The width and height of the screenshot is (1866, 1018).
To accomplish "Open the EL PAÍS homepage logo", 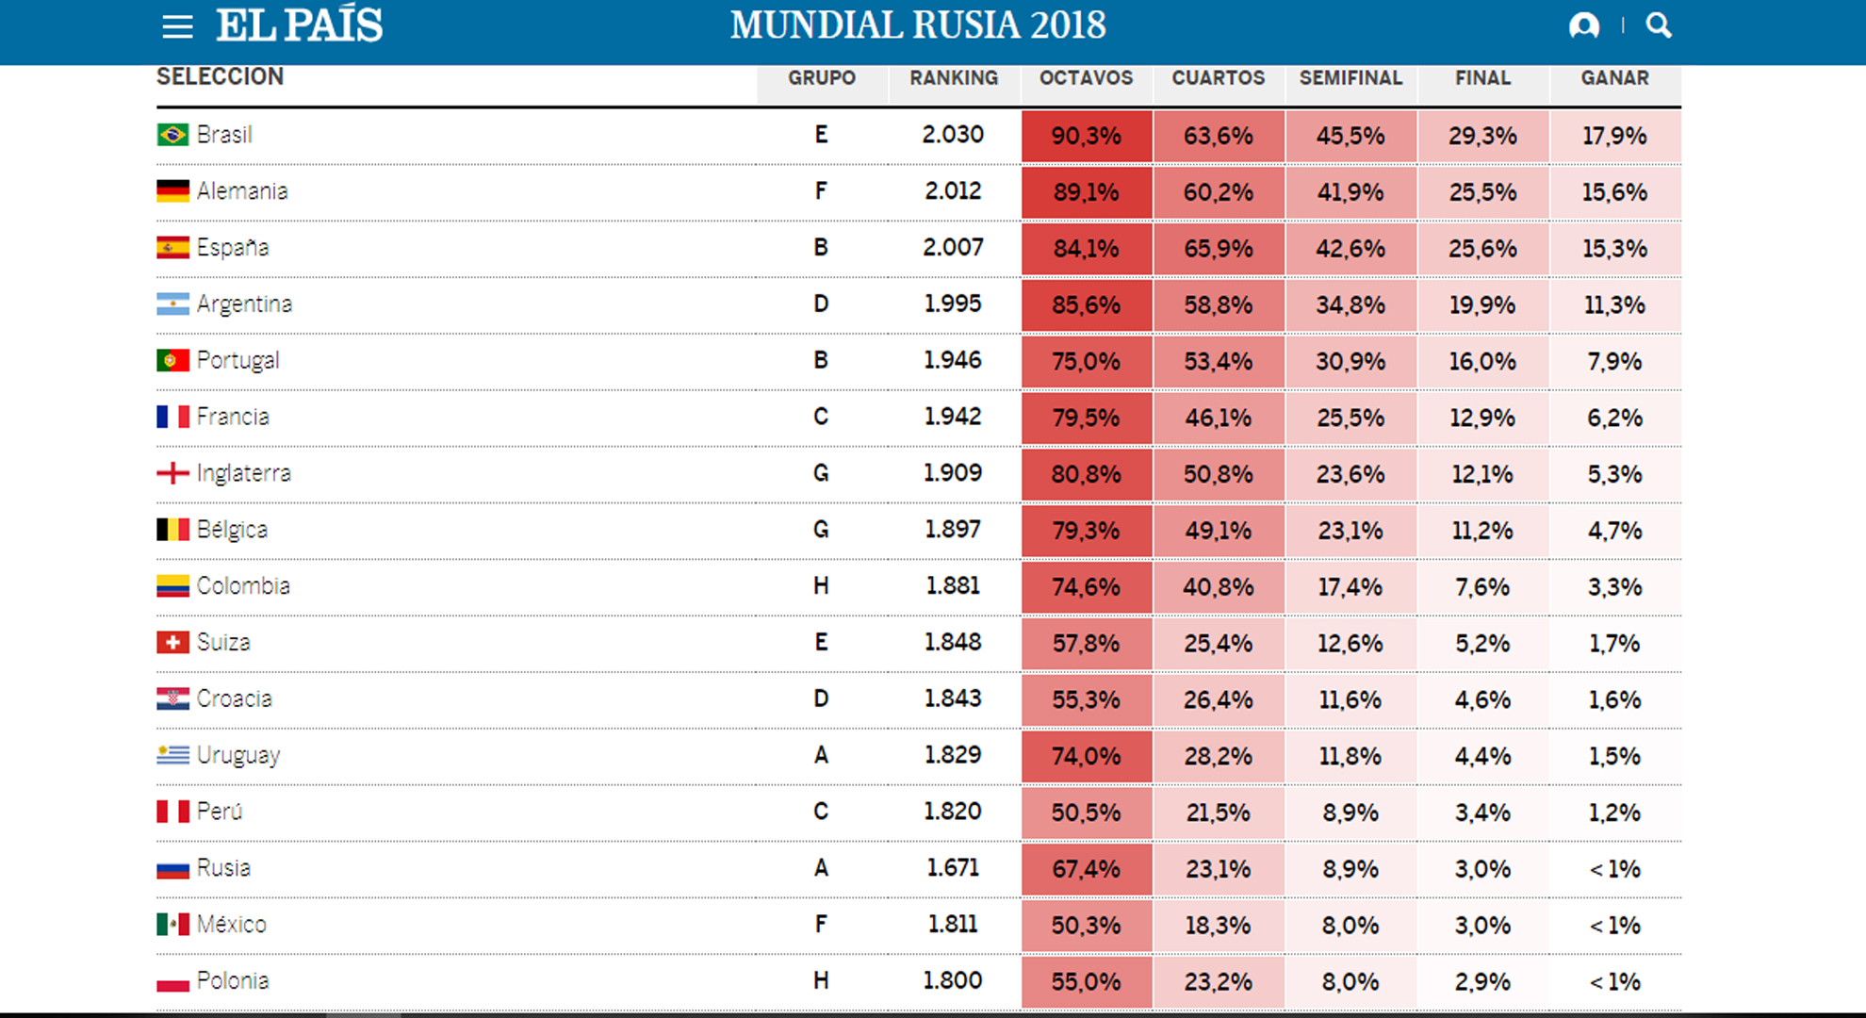I will (300, 24).
